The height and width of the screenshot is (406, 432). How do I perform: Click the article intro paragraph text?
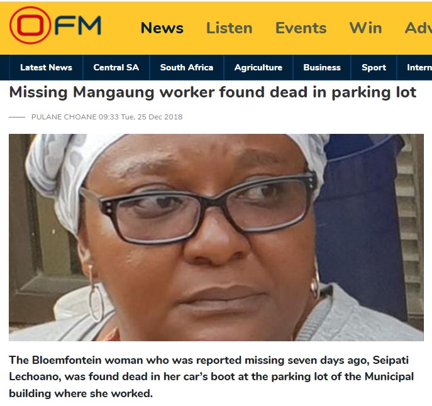(x=211, y=376)
